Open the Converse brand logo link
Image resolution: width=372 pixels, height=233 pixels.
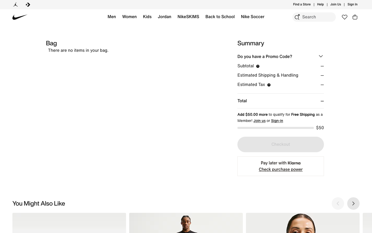point(28,4)
